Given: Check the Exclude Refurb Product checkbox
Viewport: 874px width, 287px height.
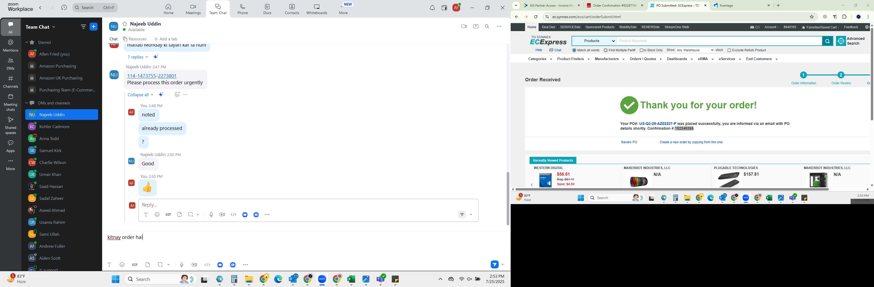Looking at the screenshot, I should (x=729, y=50).
